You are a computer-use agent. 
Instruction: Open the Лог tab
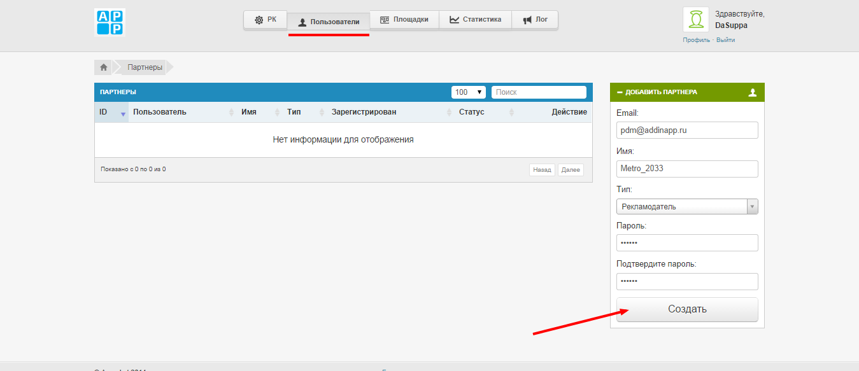(x=535, y=20)
